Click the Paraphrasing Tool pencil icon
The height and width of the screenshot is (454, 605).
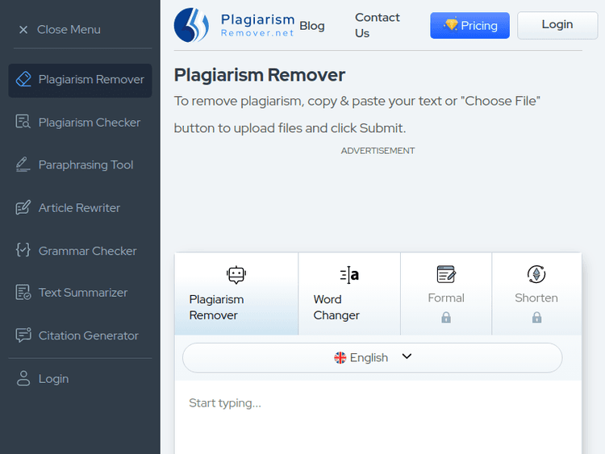(23, 165)
